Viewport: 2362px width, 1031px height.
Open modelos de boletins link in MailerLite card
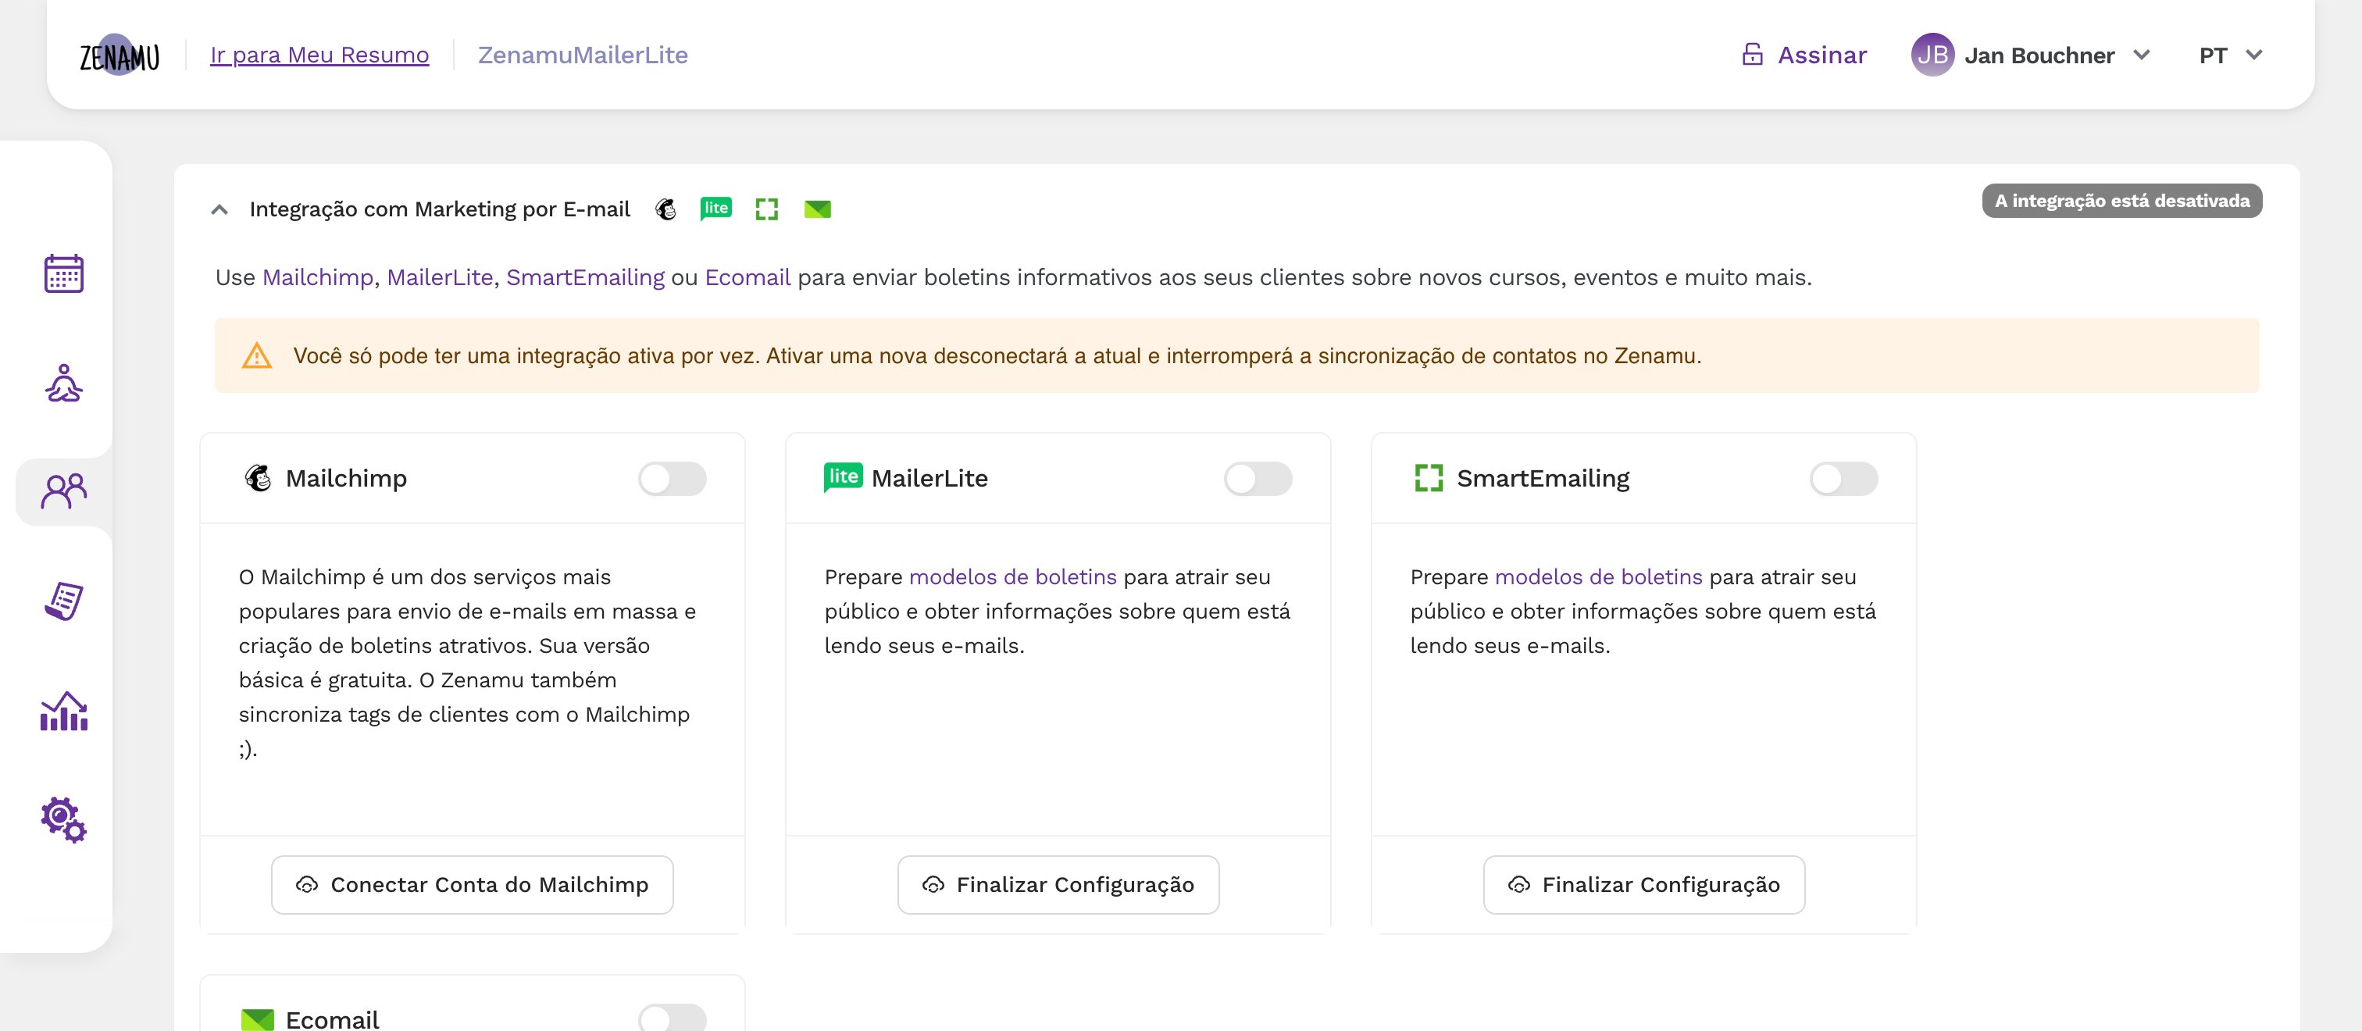click(1013, 577)
